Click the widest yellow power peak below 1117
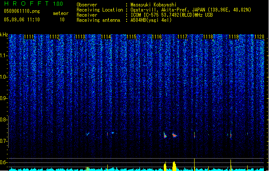 [x=174, y=166]
